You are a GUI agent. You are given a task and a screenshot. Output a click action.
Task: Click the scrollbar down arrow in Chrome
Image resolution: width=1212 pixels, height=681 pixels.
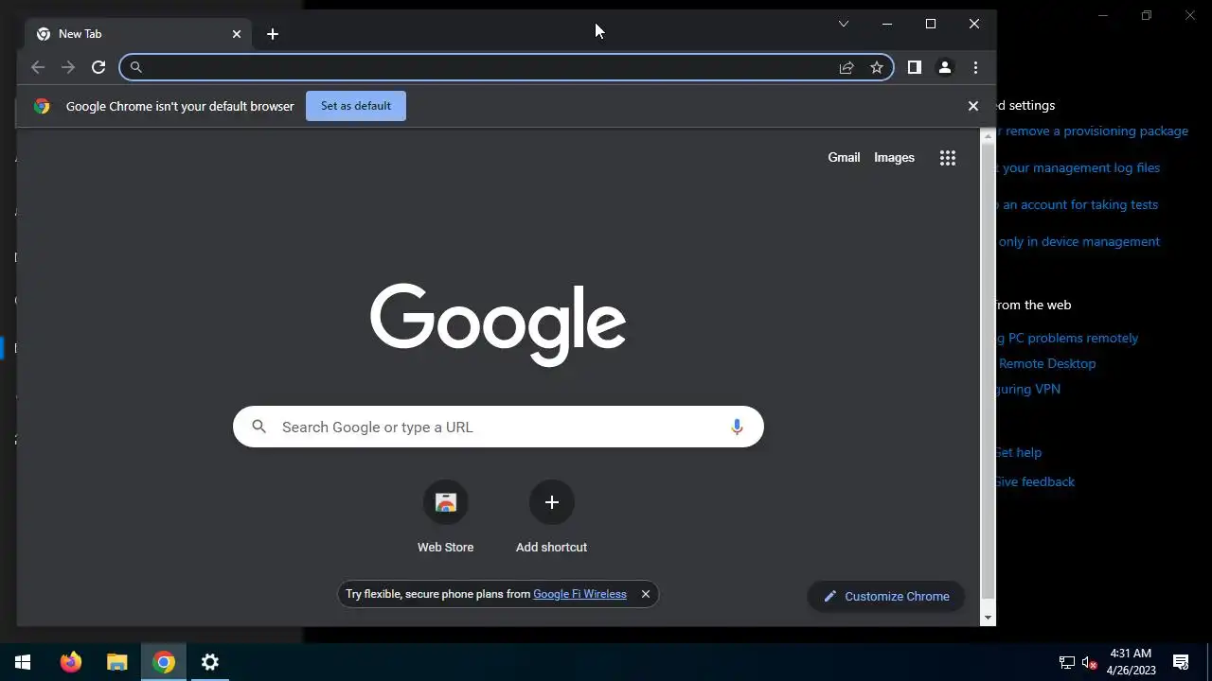(x=989, y=618)
